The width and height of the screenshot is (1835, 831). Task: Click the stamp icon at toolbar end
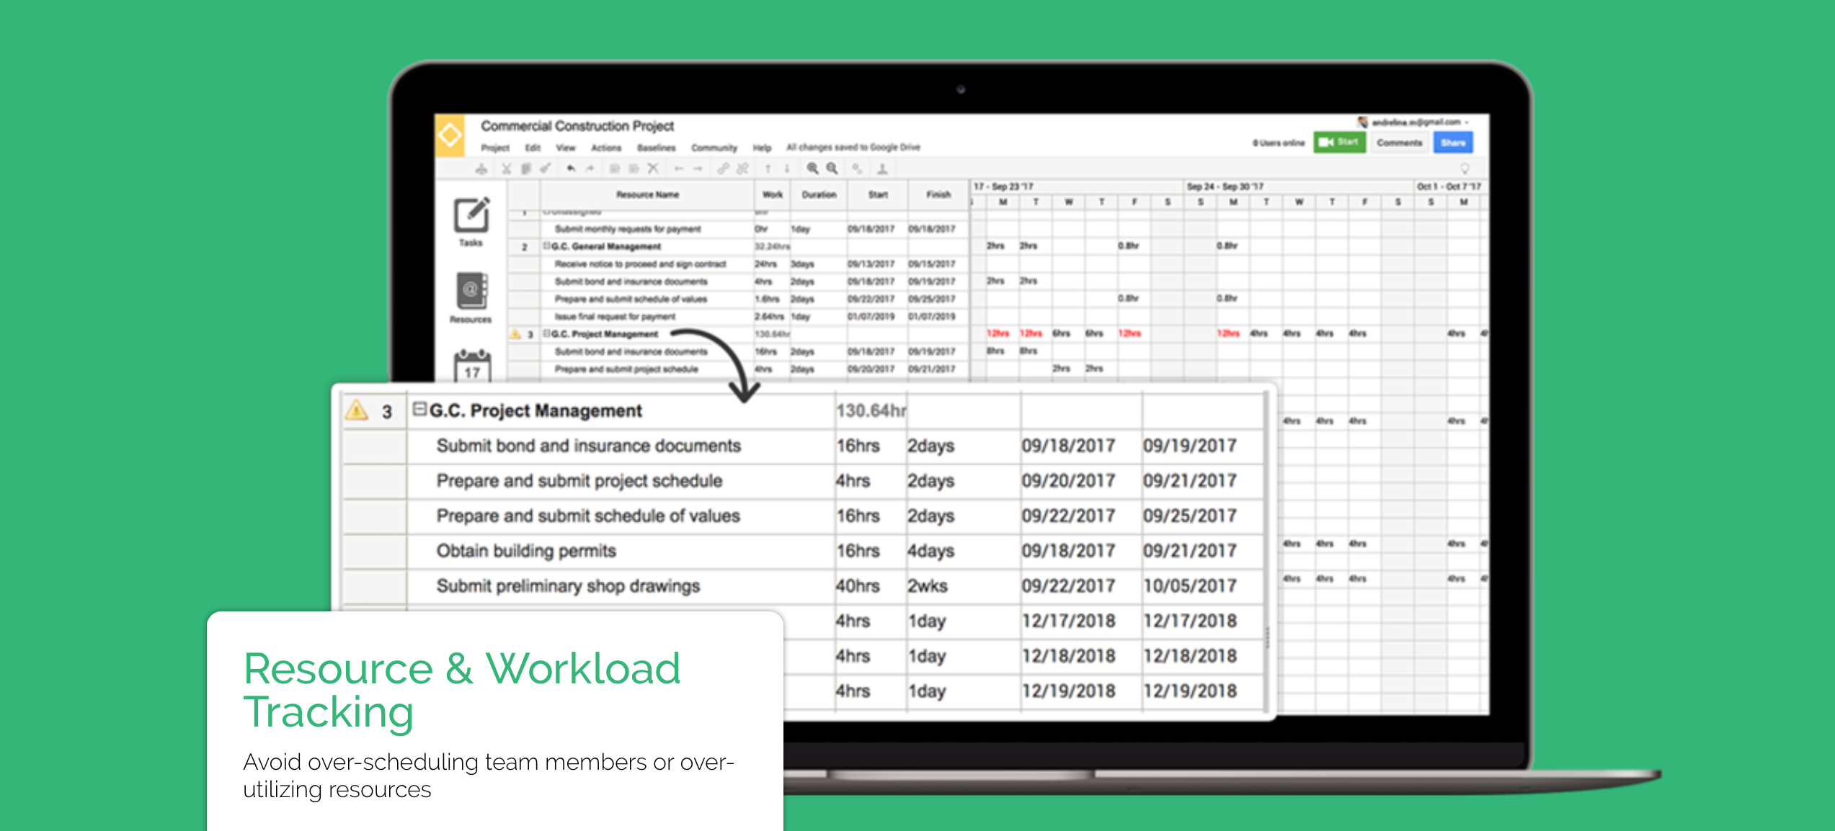(882, 169)
